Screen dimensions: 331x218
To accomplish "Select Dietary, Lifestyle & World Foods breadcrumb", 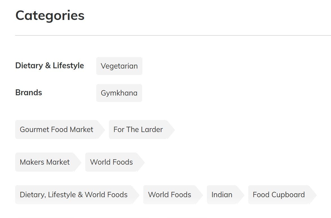I will point(74,195).
